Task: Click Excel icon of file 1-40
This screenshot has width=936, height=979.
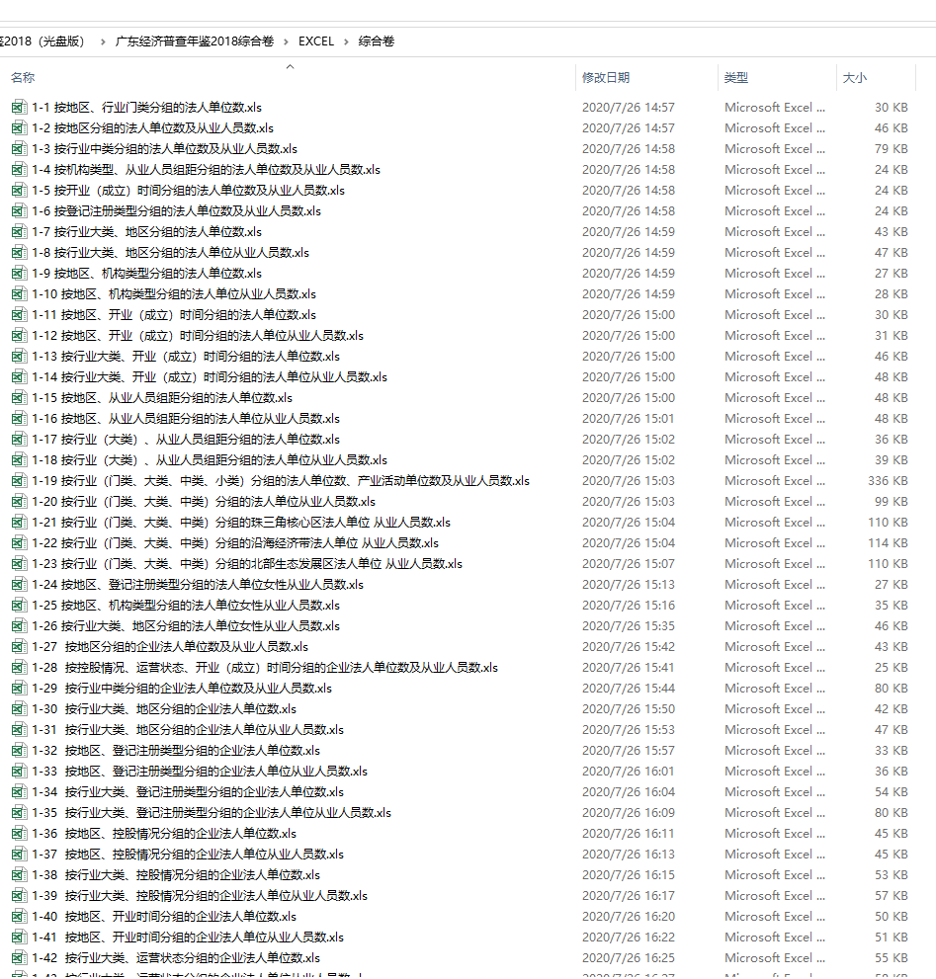Action: pyautogui.click(x=20, y=917)
